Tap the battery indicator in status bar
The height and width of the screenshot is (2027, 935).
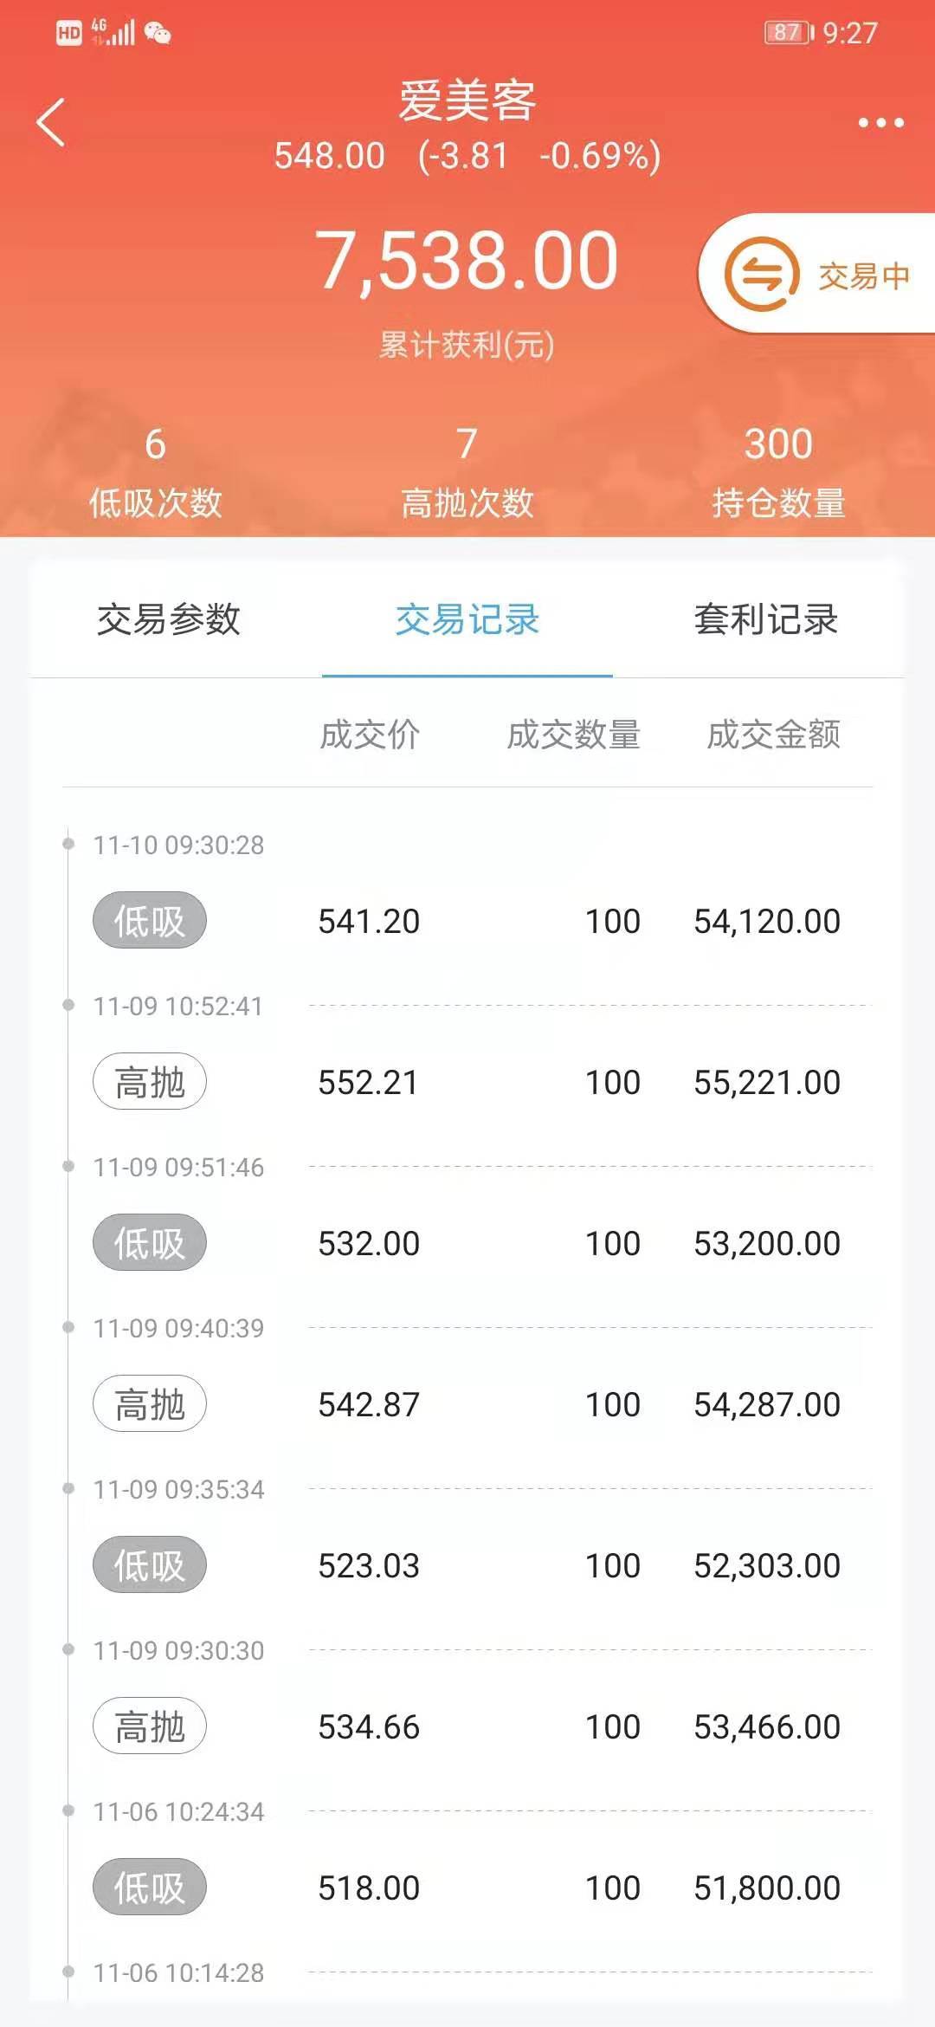(x=789, y=33)
